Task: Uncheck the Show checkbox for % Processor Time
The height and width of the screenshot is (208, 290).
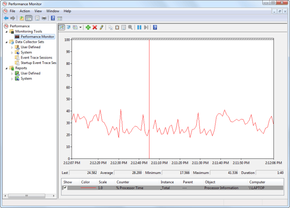Action: click(x=65, y=188)
